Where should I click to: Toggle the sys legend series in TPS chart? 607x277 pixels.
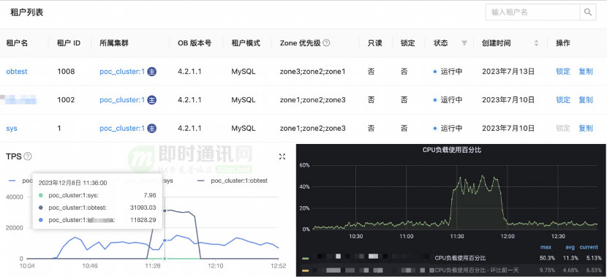168,181
